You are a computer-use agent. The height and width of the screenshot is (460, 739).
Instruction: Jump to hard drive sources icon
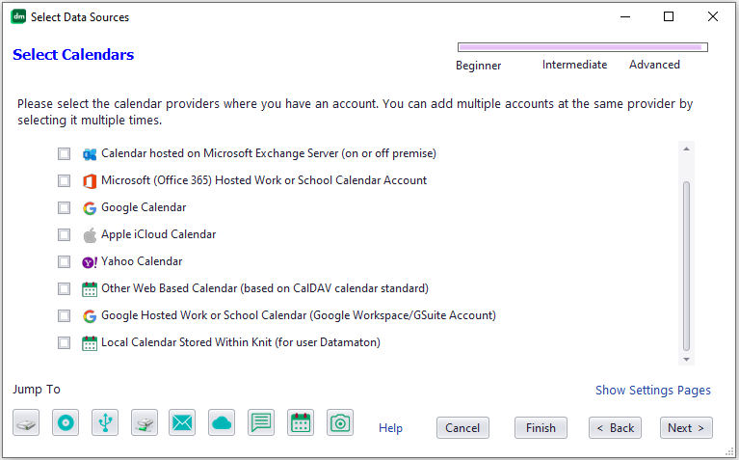coord(26,422)
